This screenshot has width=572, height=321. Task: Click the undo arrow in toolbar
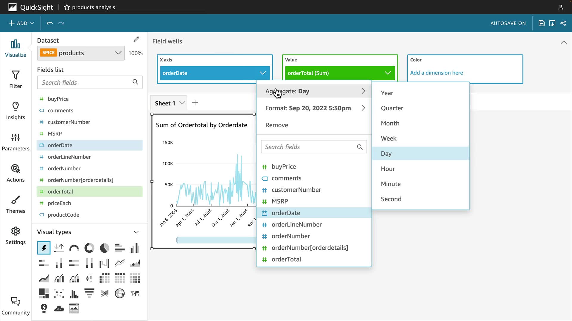coord(50,23)
